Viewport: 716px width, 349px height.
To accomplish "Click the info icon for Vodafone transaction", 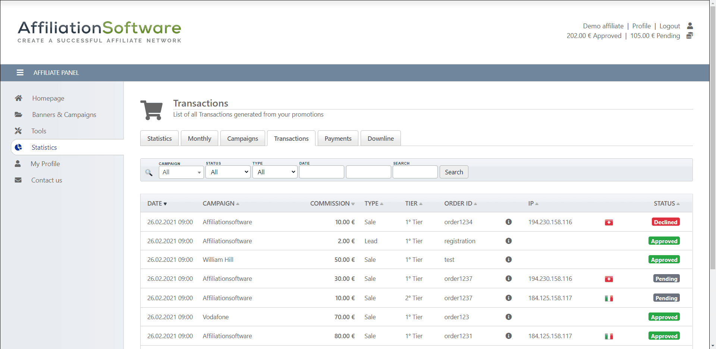I will tap(508, 317).
